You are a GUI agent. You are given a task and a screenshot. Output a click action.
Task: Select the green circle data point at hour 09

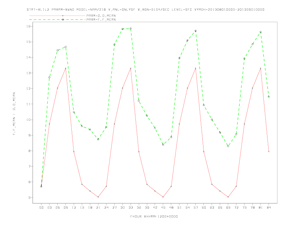tap(65, 47)
